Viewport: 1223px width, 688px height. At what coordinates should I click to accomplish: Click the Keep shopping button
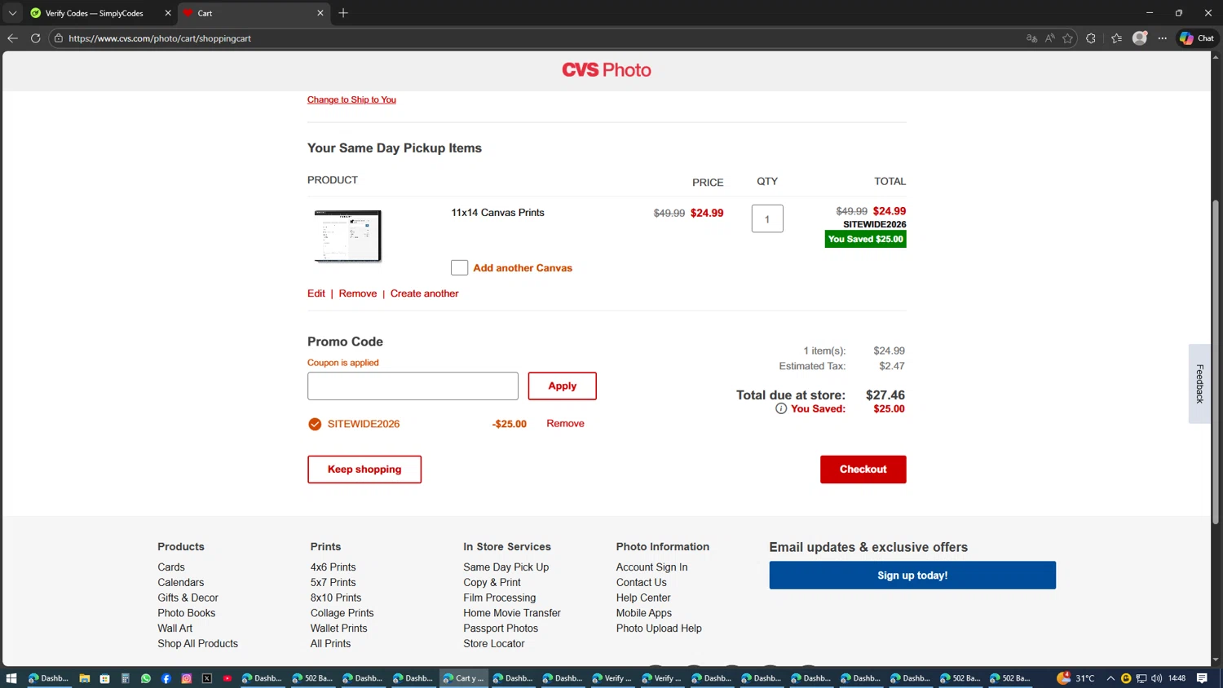point(364,470)
